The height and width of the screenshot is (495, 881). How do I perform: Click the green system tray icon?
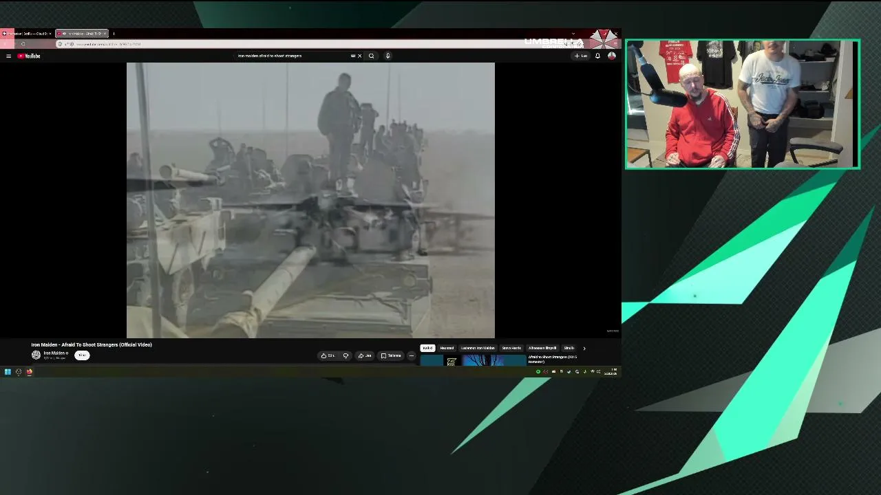(x=538, y=372)
